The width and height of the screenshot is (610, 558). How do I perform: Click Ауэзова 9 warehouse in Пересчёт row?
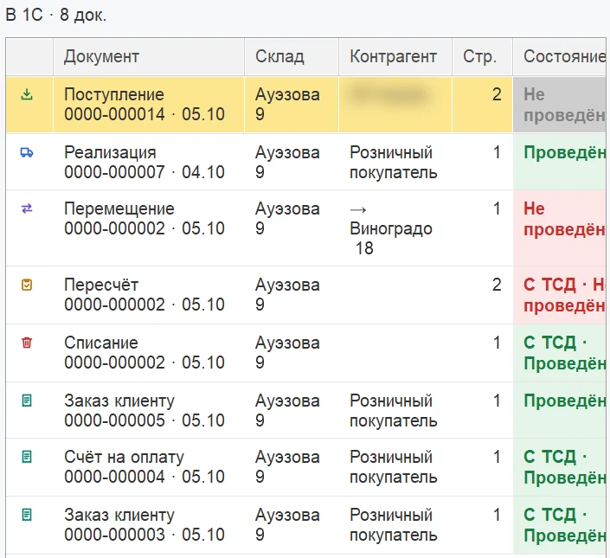click(287, 294)
